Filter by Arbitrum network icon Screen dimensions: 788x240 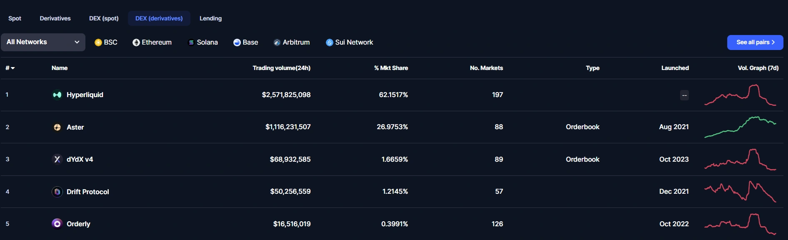[x=277, y=42]
